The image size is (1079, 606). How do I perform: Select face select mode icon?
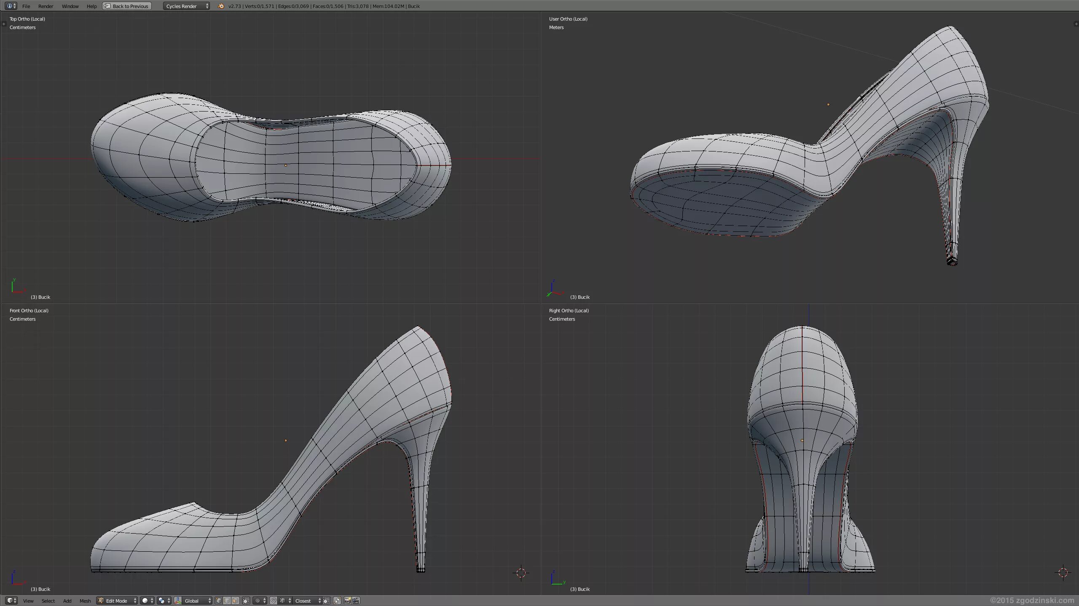(235, 601)
